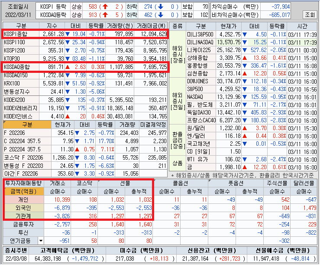Click the red up triangle in KOSDAQ종합 row
Viewport: 320px width, 265px height.
click(68, 67)
